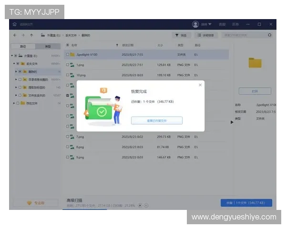Viewport: 286px width, 229px height.
Task: Click the blue 恢复 button
Action: point(246,203)
